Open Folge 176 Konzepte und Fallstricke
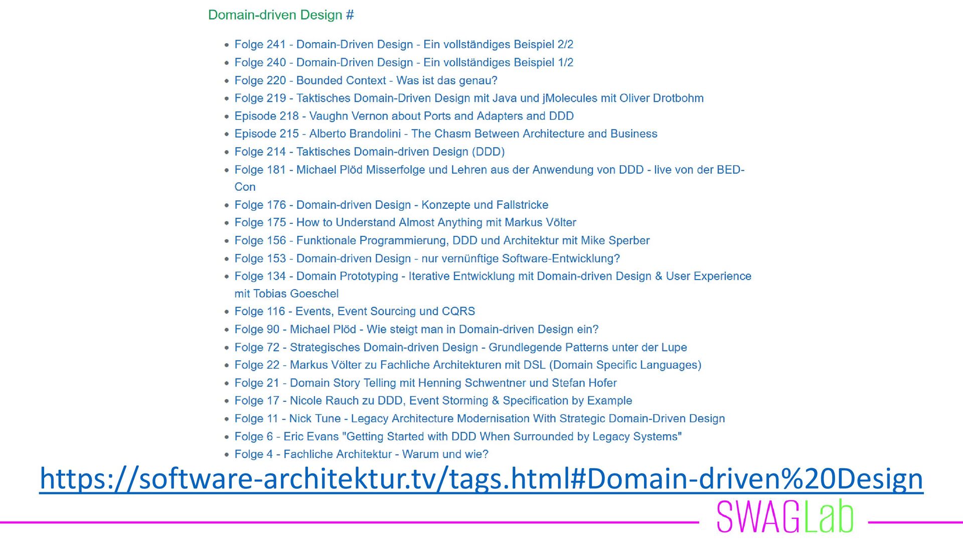Screen dimensions: 963x542 [391, 205]
